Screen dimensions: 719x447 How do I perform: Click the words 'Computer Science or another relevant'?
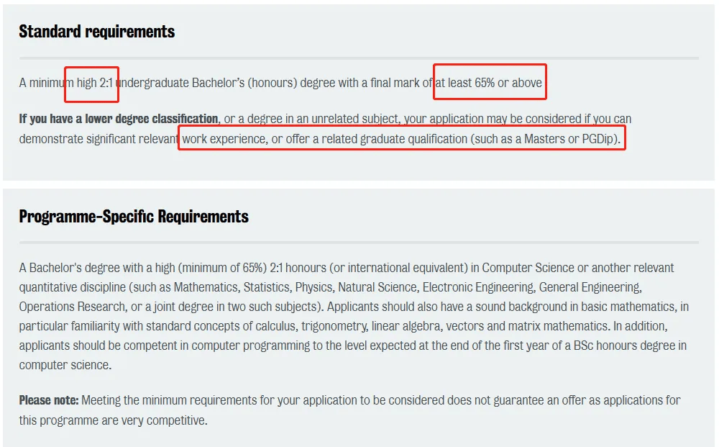pos(578,268)
